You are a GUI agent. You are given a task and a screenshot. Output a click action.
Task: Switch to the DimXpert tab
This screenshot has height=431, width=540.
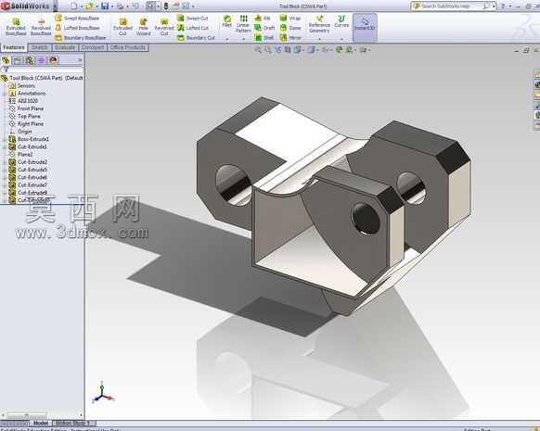click(x=93, y=47)
